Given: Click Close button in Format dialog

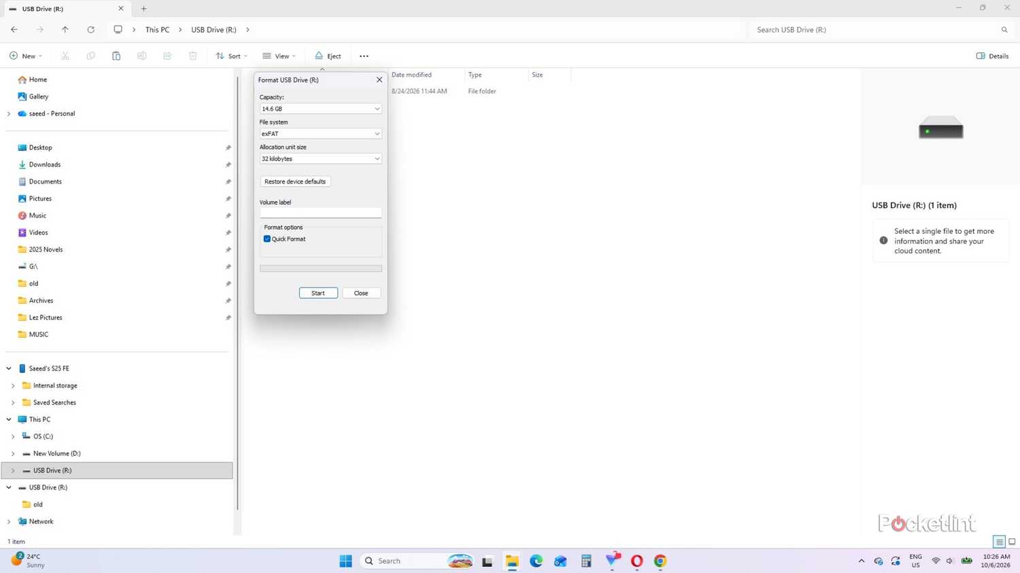Looking at the screenshot, I should [361, 293].
